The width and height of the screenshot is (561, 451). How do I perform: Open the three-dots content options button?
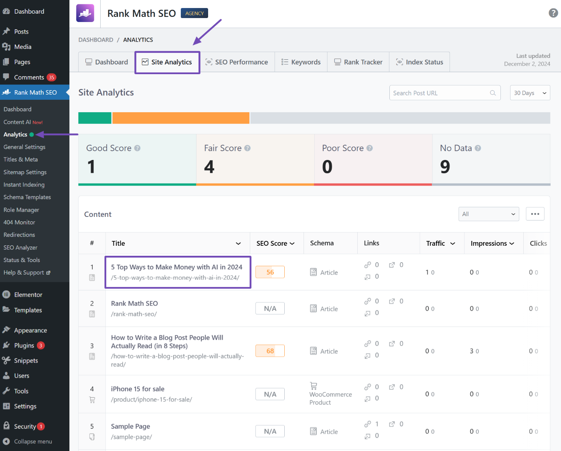pyautogui.click(x=535, y=214)
